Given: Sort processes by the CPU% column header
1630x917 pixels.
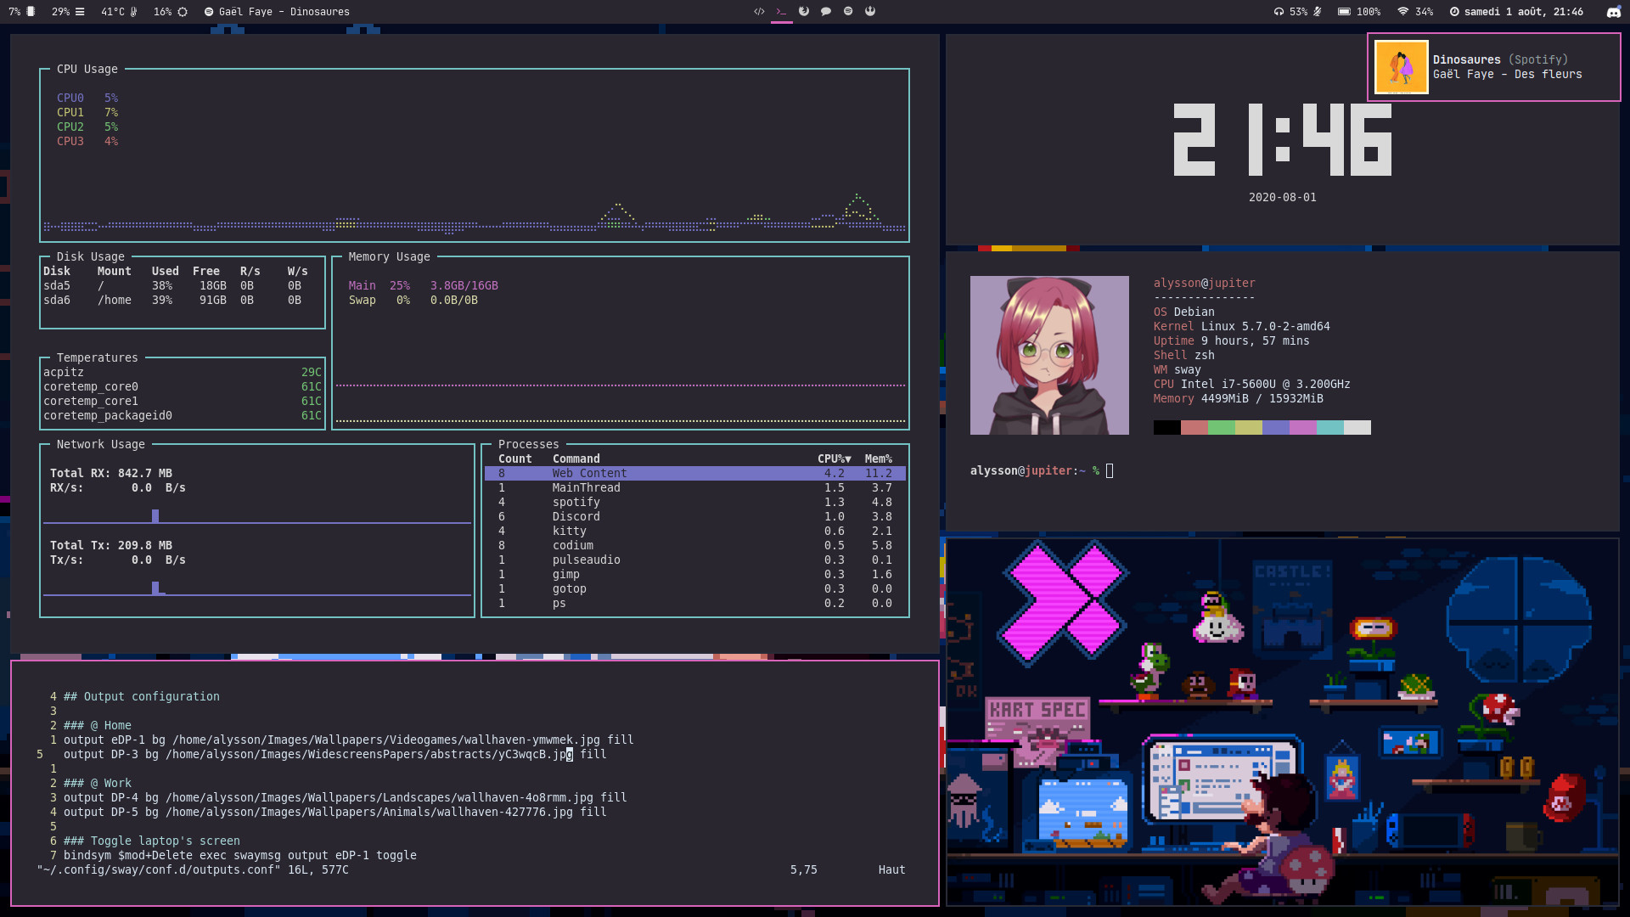Looking at the screenshot, I should click(x=834, y=459).
